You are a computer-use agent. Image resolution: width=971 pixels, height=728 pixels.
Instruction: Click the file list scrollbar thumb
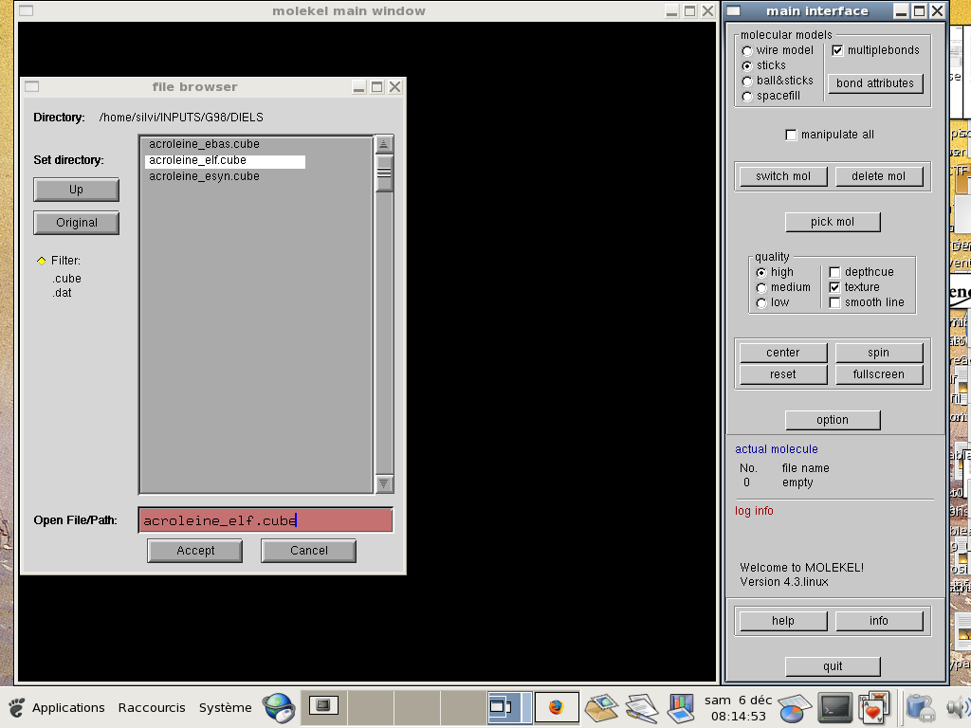coord(384,173)
